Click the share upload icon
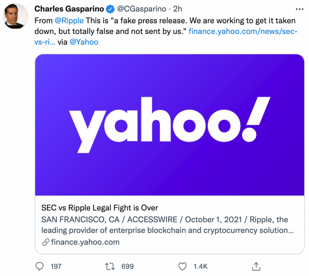This screenshot has width=309, height=276. (x=256, y=266)
